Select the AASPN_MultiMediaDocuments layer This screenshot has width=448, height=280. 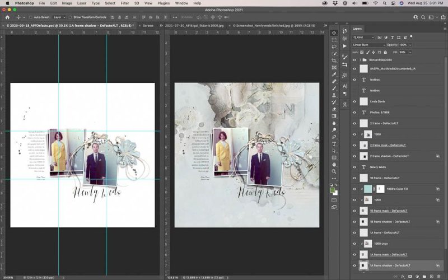click(393, 68)
